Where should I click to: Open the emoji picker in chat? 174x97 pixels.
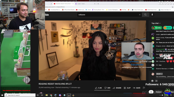coord(152,81)
